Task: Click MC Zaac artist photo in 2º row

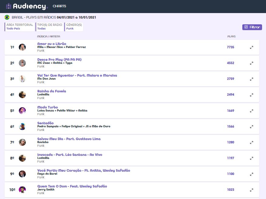Action: 22,63
